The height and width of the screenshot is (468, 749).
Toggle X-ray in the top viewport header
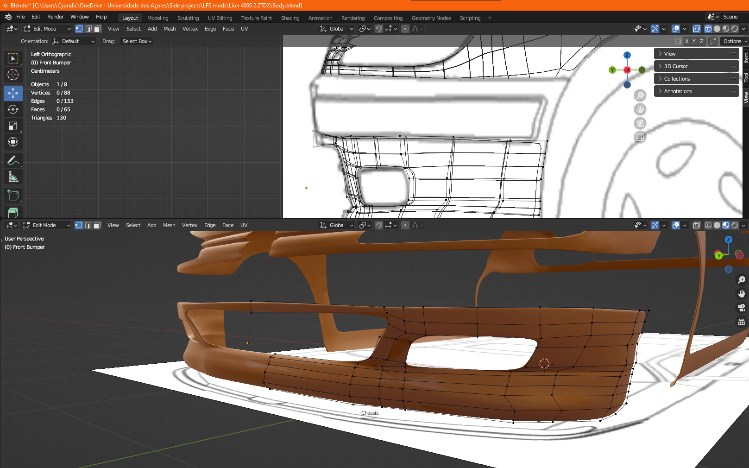pos(696,29)
